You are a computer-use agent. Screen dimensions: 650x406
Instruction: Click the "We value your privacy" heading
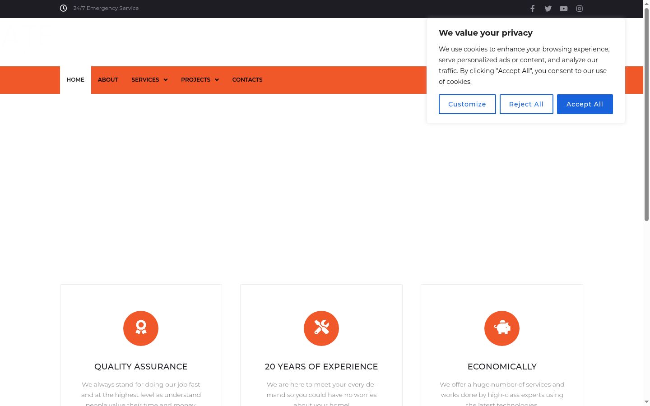(x=486, y=33)
